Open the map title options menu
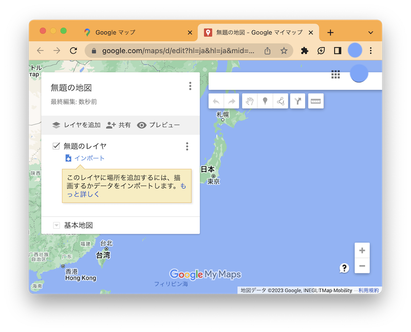411x332 pixels. click(190, 86)
